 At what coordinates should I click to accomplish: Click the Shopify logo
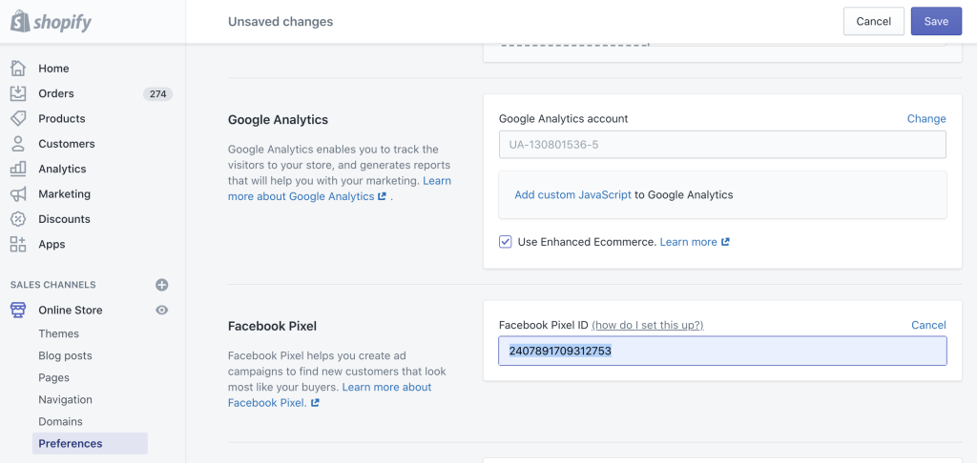pos(52,21)
